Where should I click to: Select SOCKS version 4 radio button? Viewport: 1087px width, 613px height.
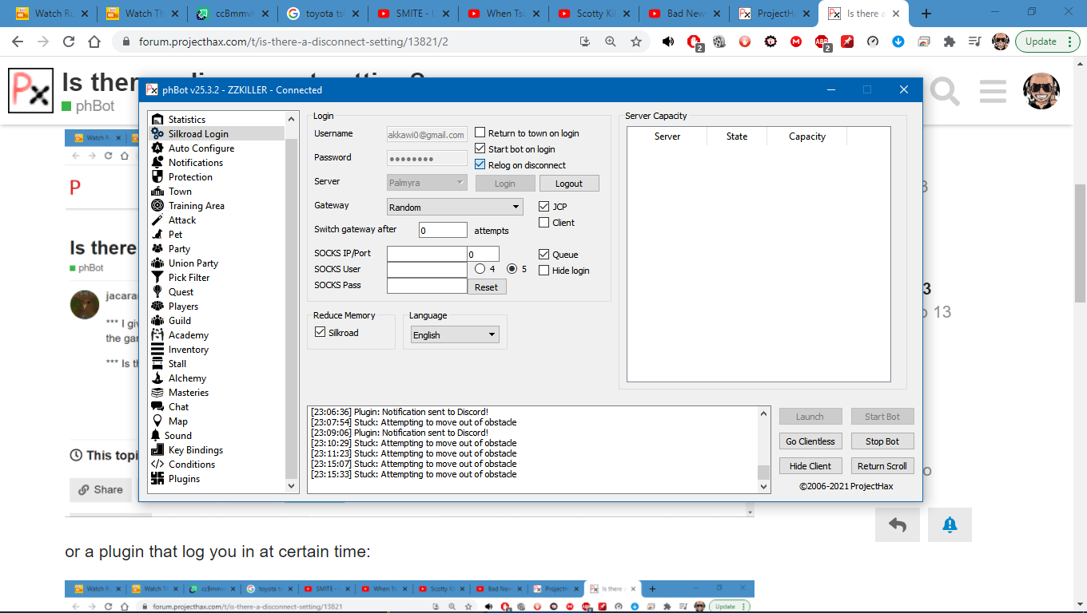coord(480,269)
